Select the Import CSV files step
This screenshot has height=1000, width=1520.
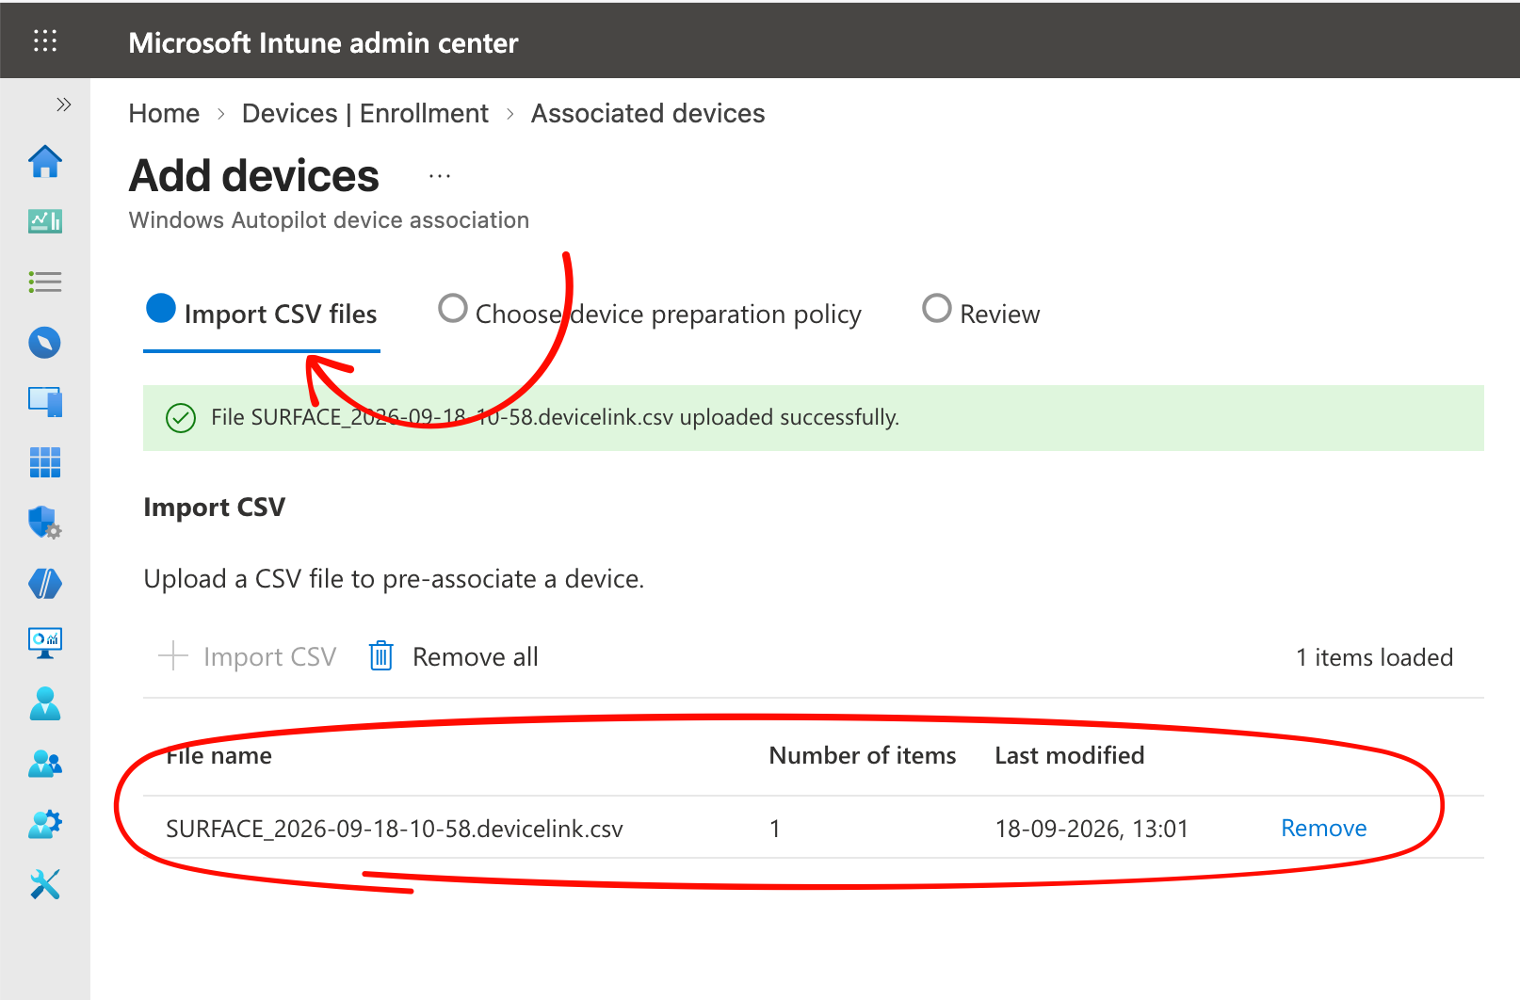(262, 314)
